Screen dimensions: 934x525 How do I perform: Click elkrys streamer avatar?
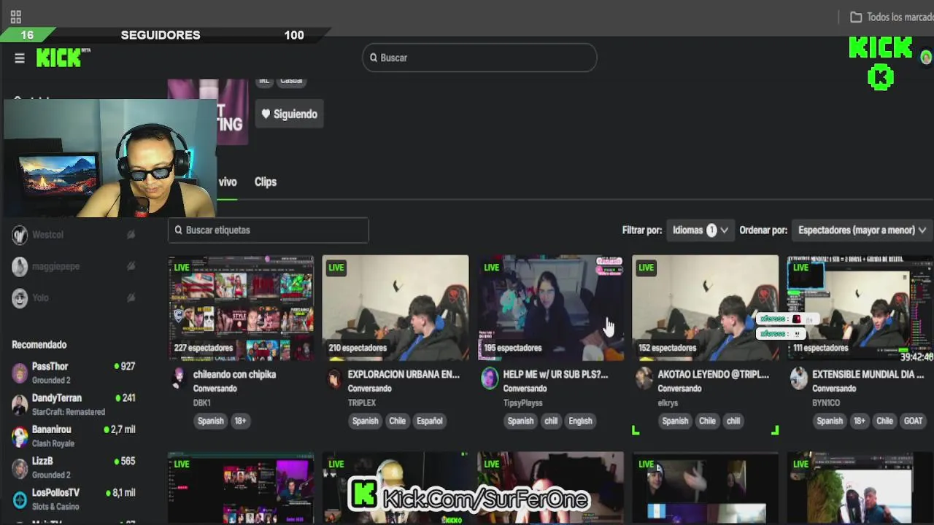[x=644, y=378]
